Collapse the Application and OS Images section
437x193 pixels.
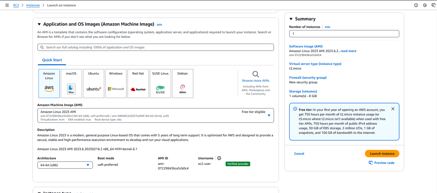[x=39, y=24]
